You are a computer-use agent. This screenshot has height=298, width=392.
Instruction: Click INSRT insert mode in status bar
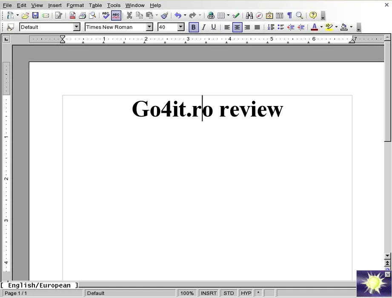tap(209, 293)
